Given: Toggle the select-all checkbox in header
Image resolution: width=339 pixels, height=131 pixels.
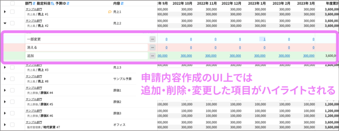Looking at the screenshot, I should pos(13,3).
